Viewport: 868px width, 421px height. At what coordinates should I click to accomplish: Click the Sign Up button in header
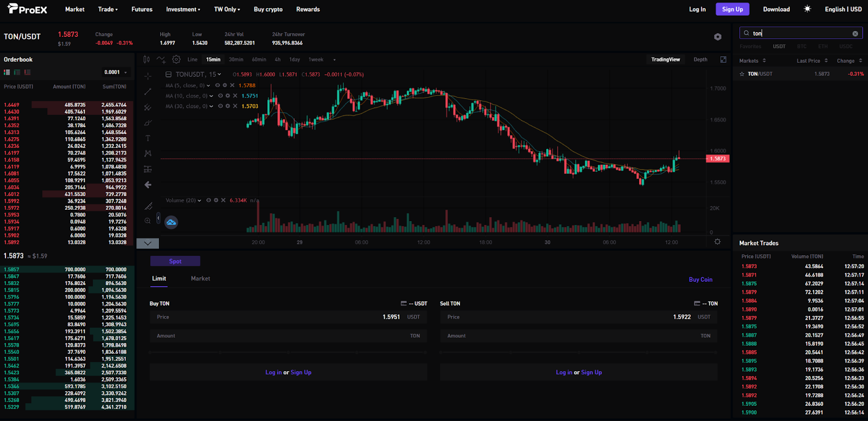pos(732,9)
